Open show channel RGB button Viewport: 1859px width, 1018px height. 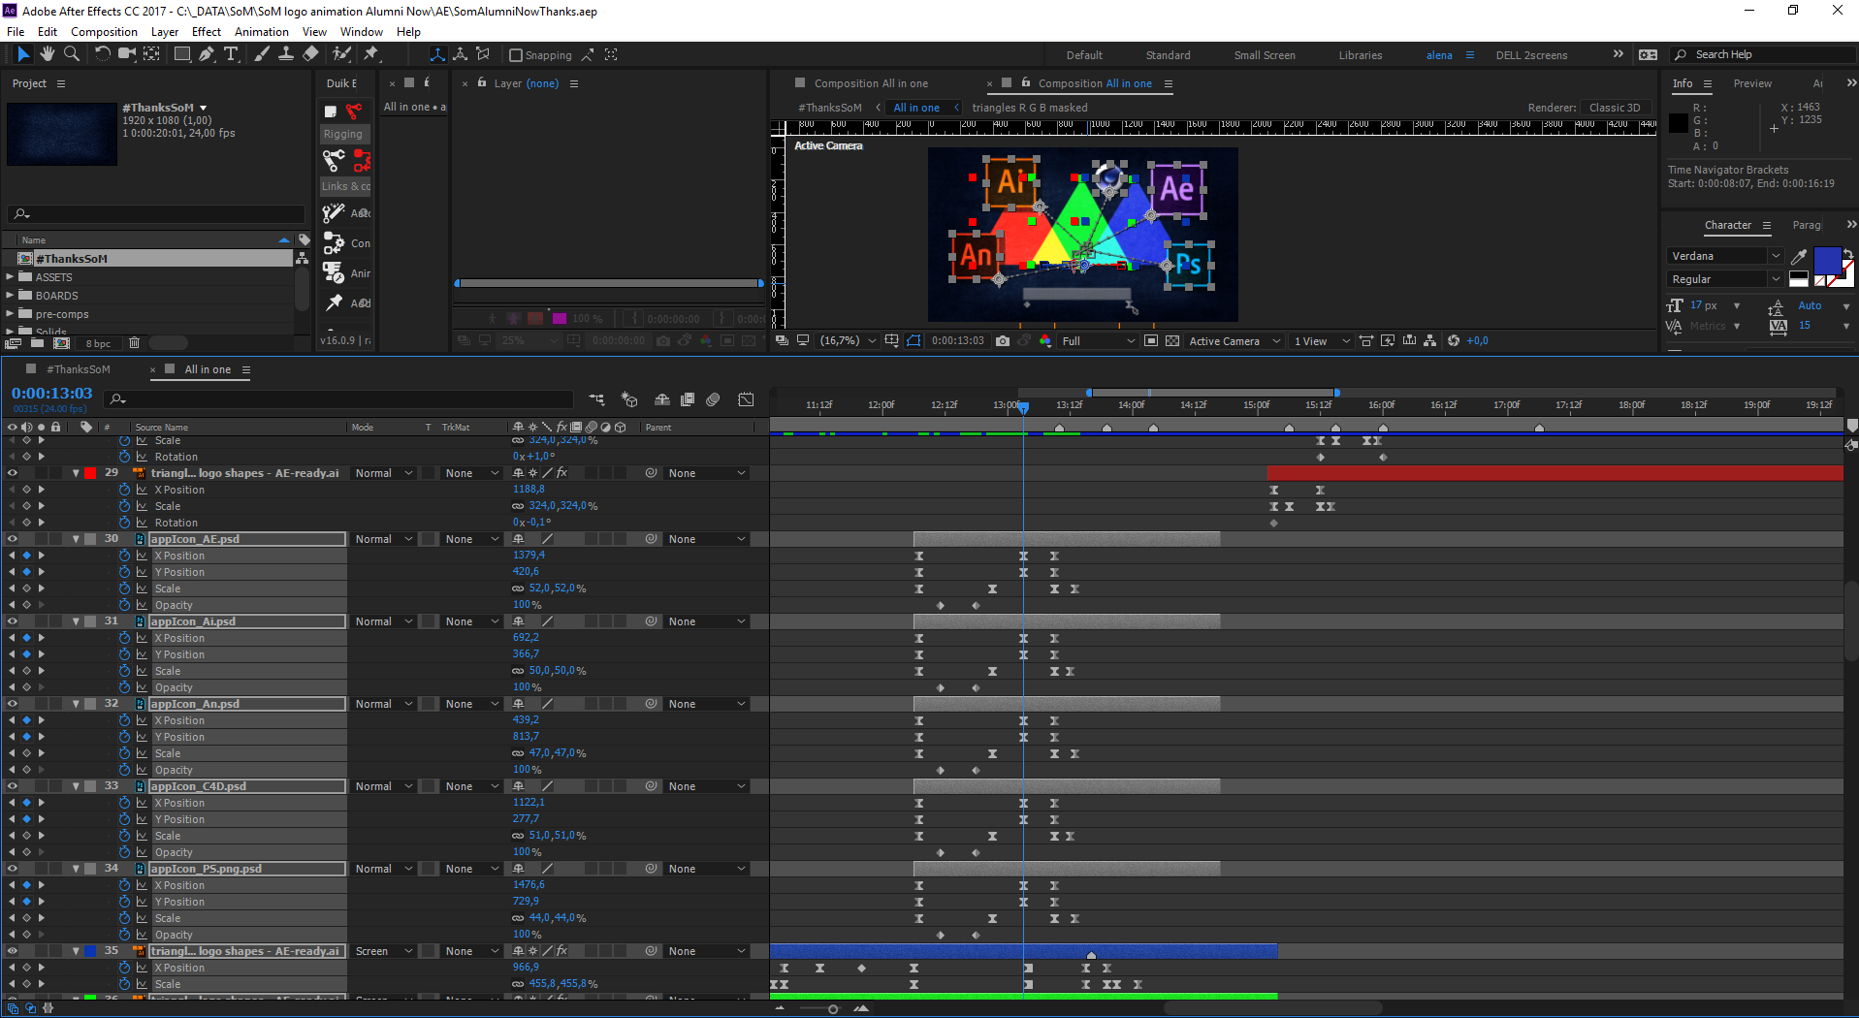click(1045, 341)
